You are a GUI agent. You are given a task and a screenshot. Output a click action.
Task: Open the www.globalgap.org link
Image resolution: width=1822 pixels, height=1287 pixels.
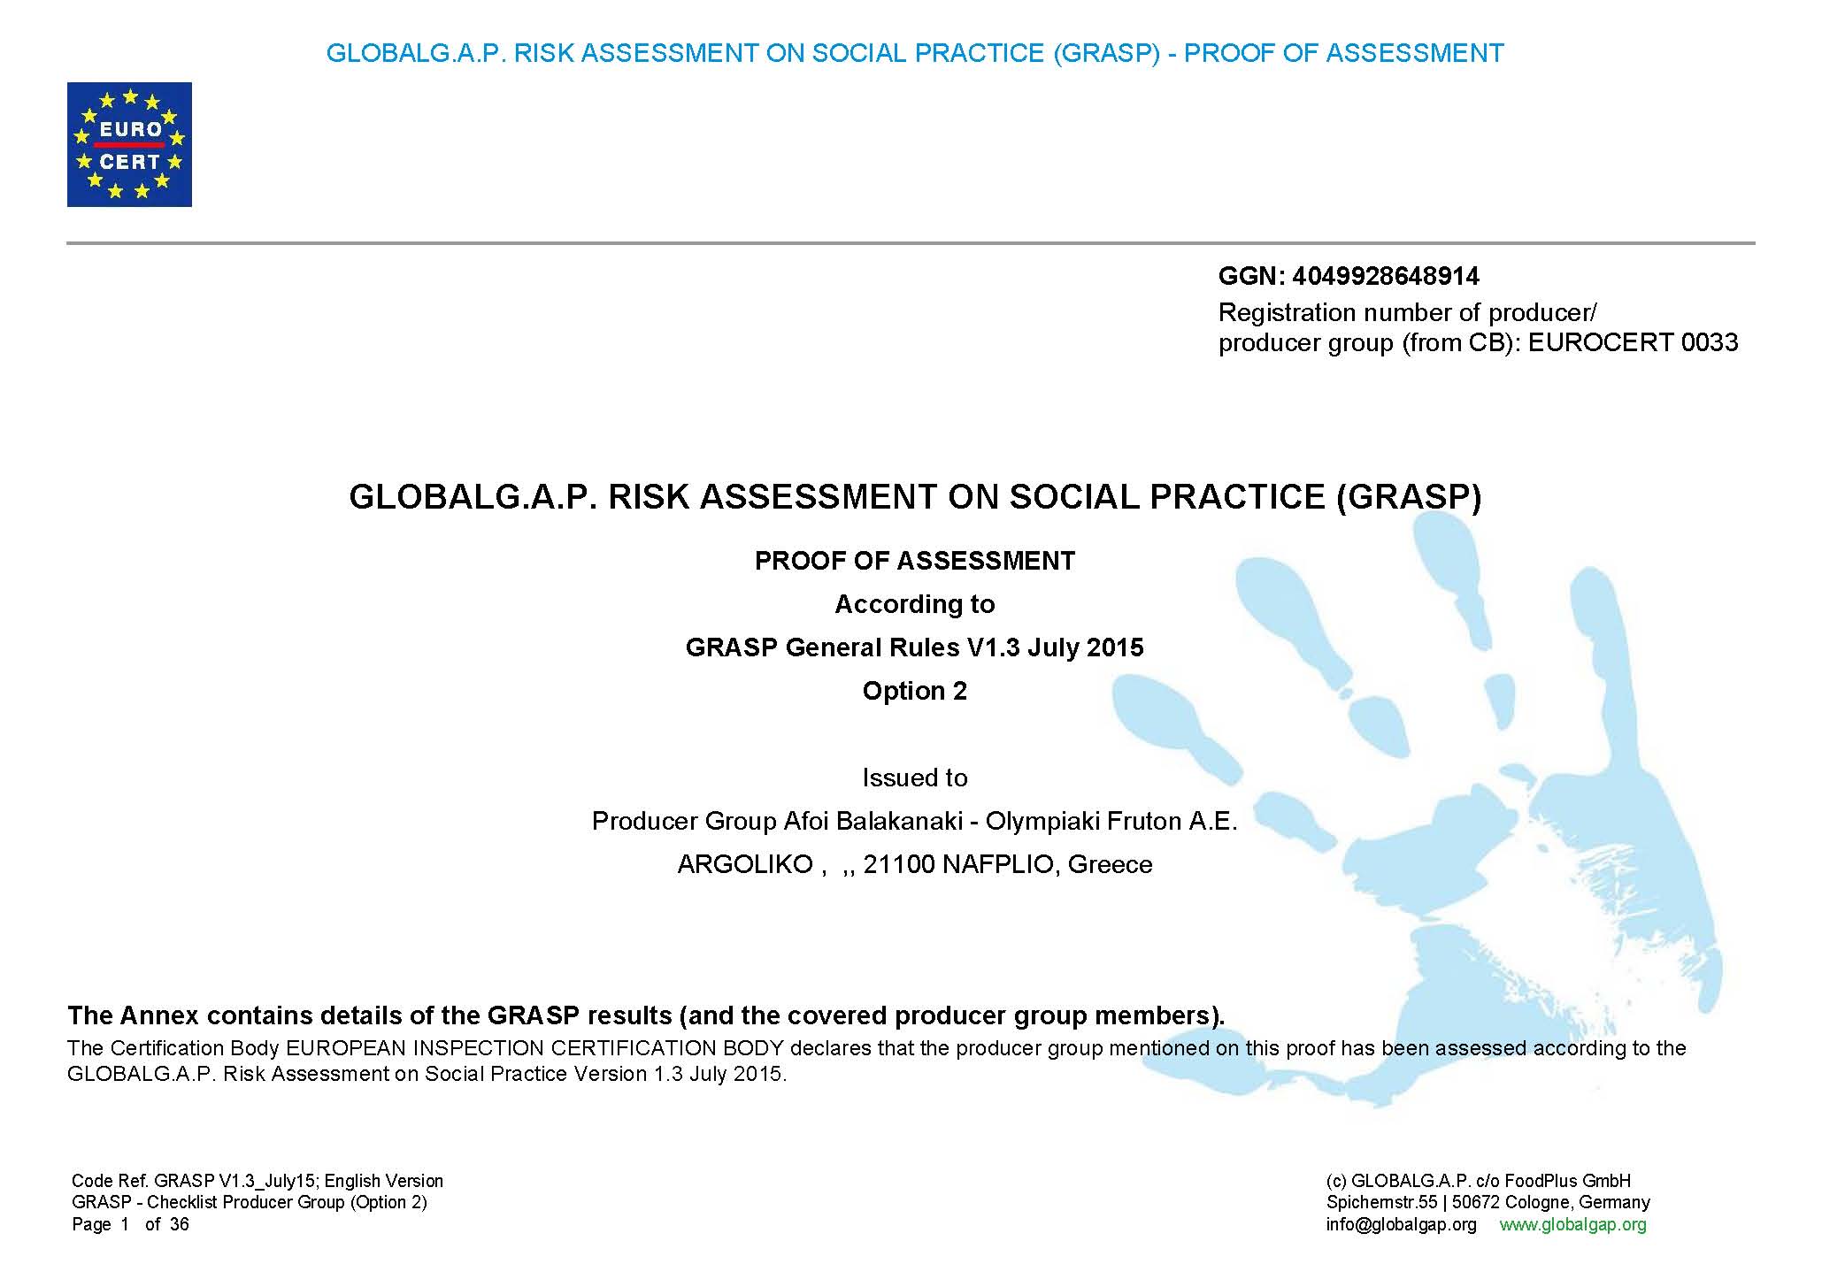[x=1572, y=1224]
